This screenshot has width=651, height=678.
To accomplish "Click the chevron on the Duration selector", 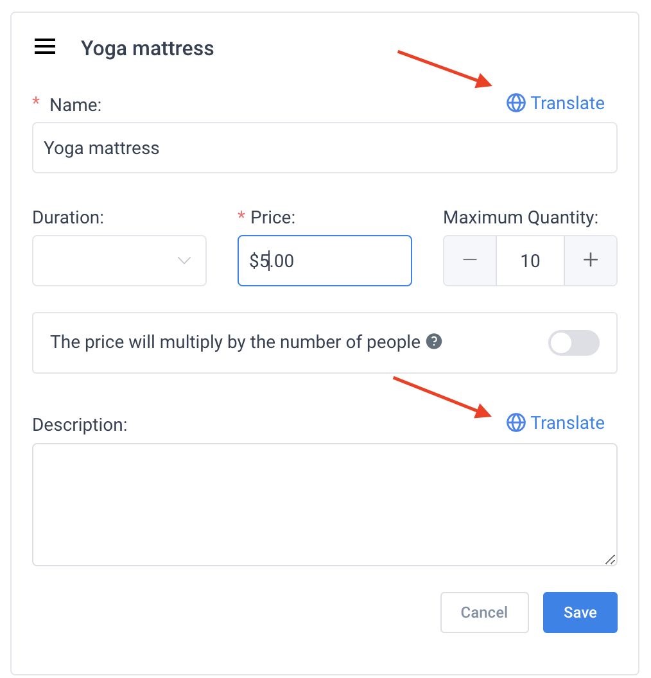I will 184,261.
